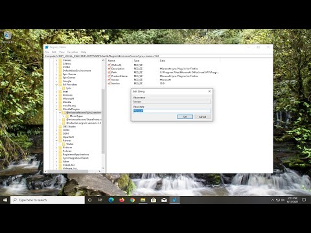The width and height of the screenshot is (311, 233).
Task: Expand the Classes key
Action: click(x=56, y=60)
